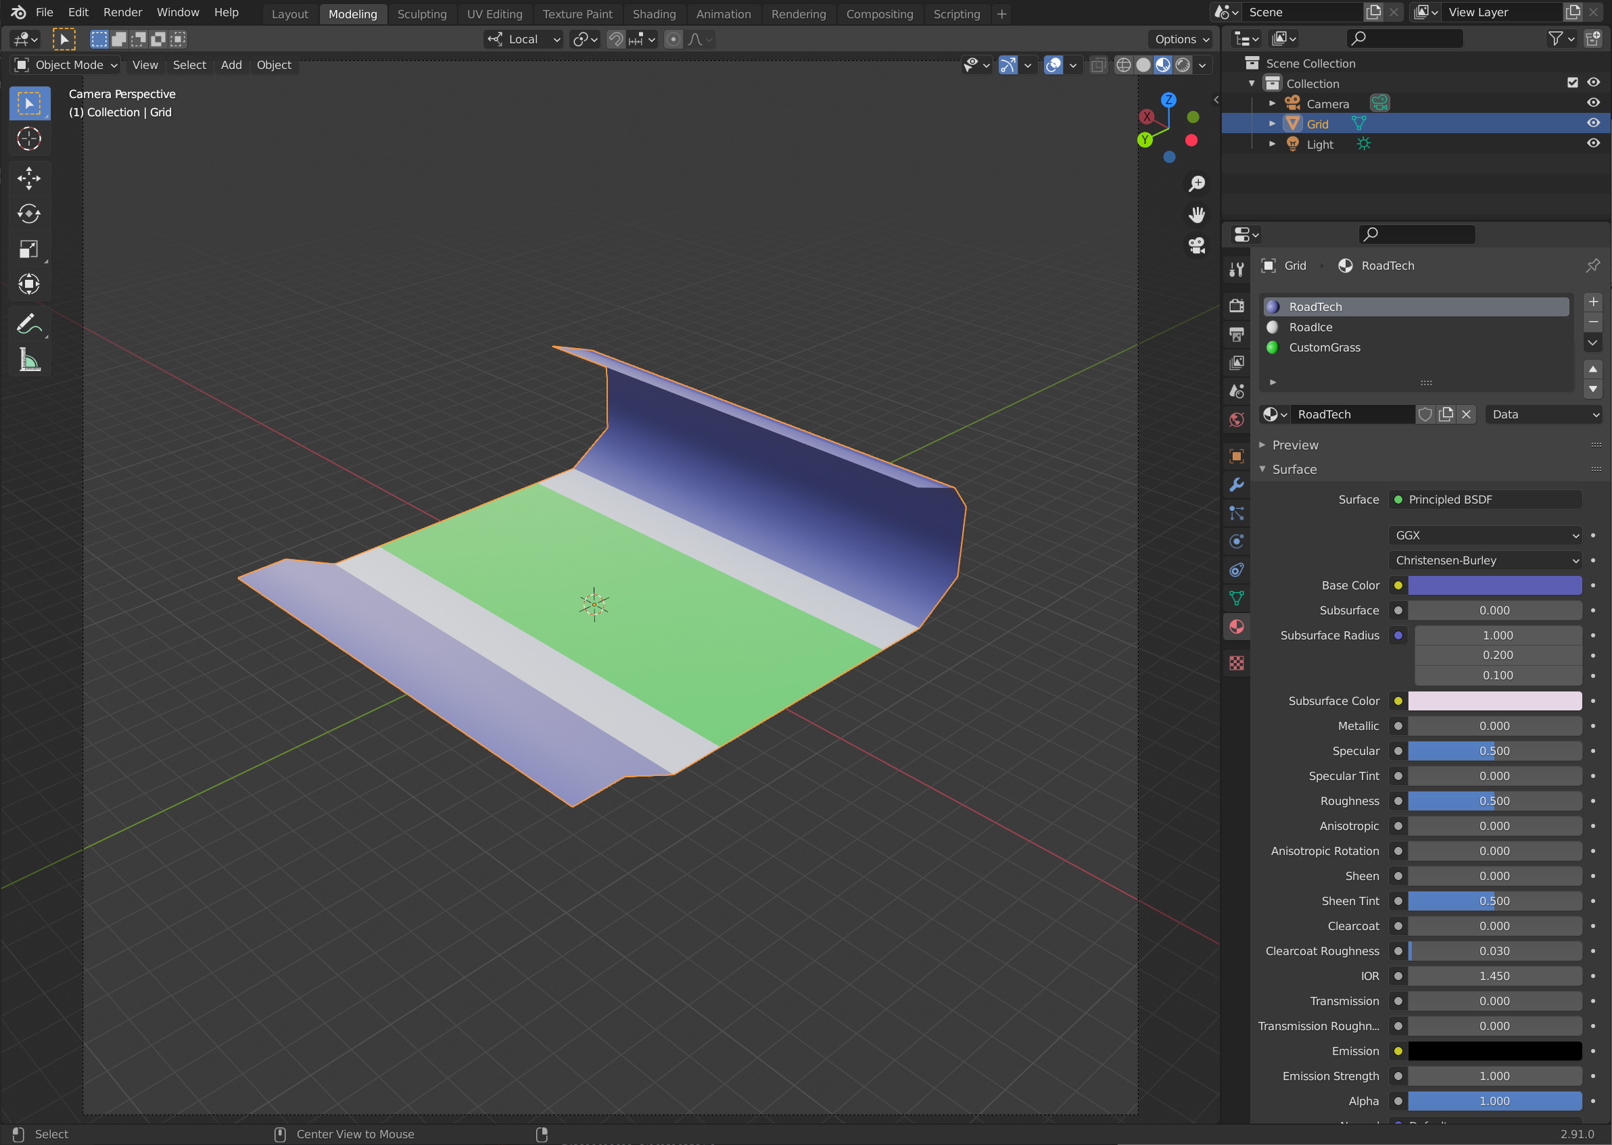Screen dimensions: 1612x1145
Task: Expand the Preview section
Action: (1295, 445)
